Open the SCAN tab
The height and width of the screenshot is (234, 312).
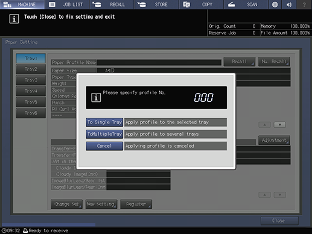coord(246,4)
